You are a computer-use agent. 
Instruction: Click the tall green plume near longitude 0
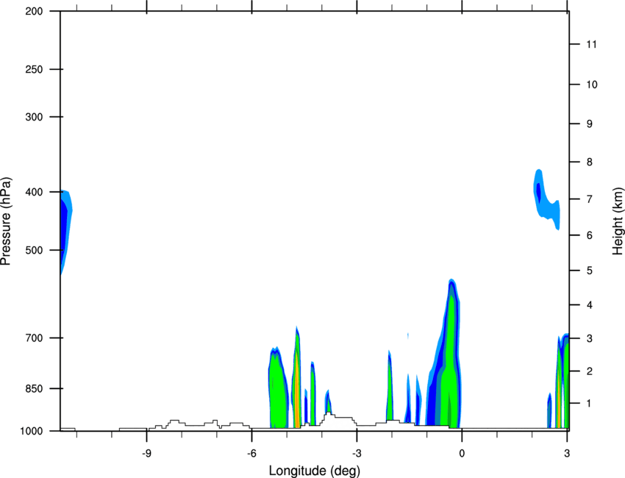pos(451,359)
